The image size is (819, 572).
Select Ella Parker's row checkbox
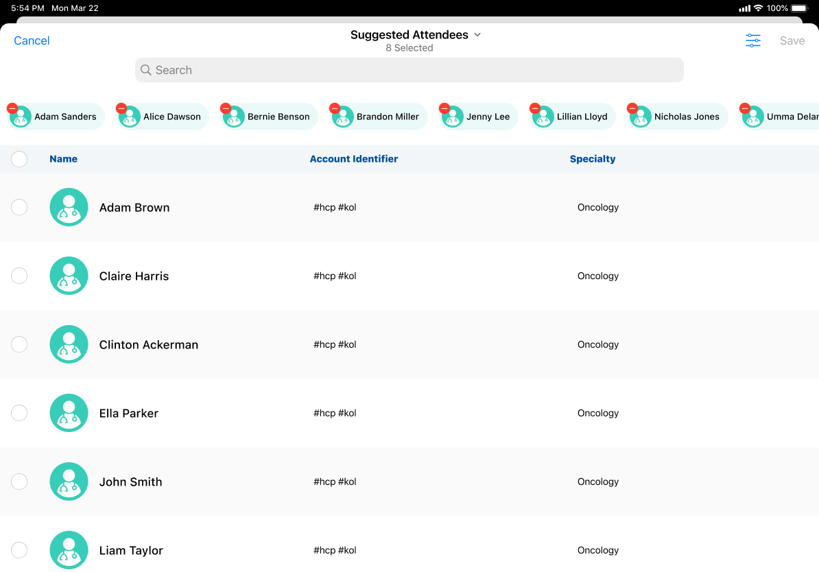19,413
